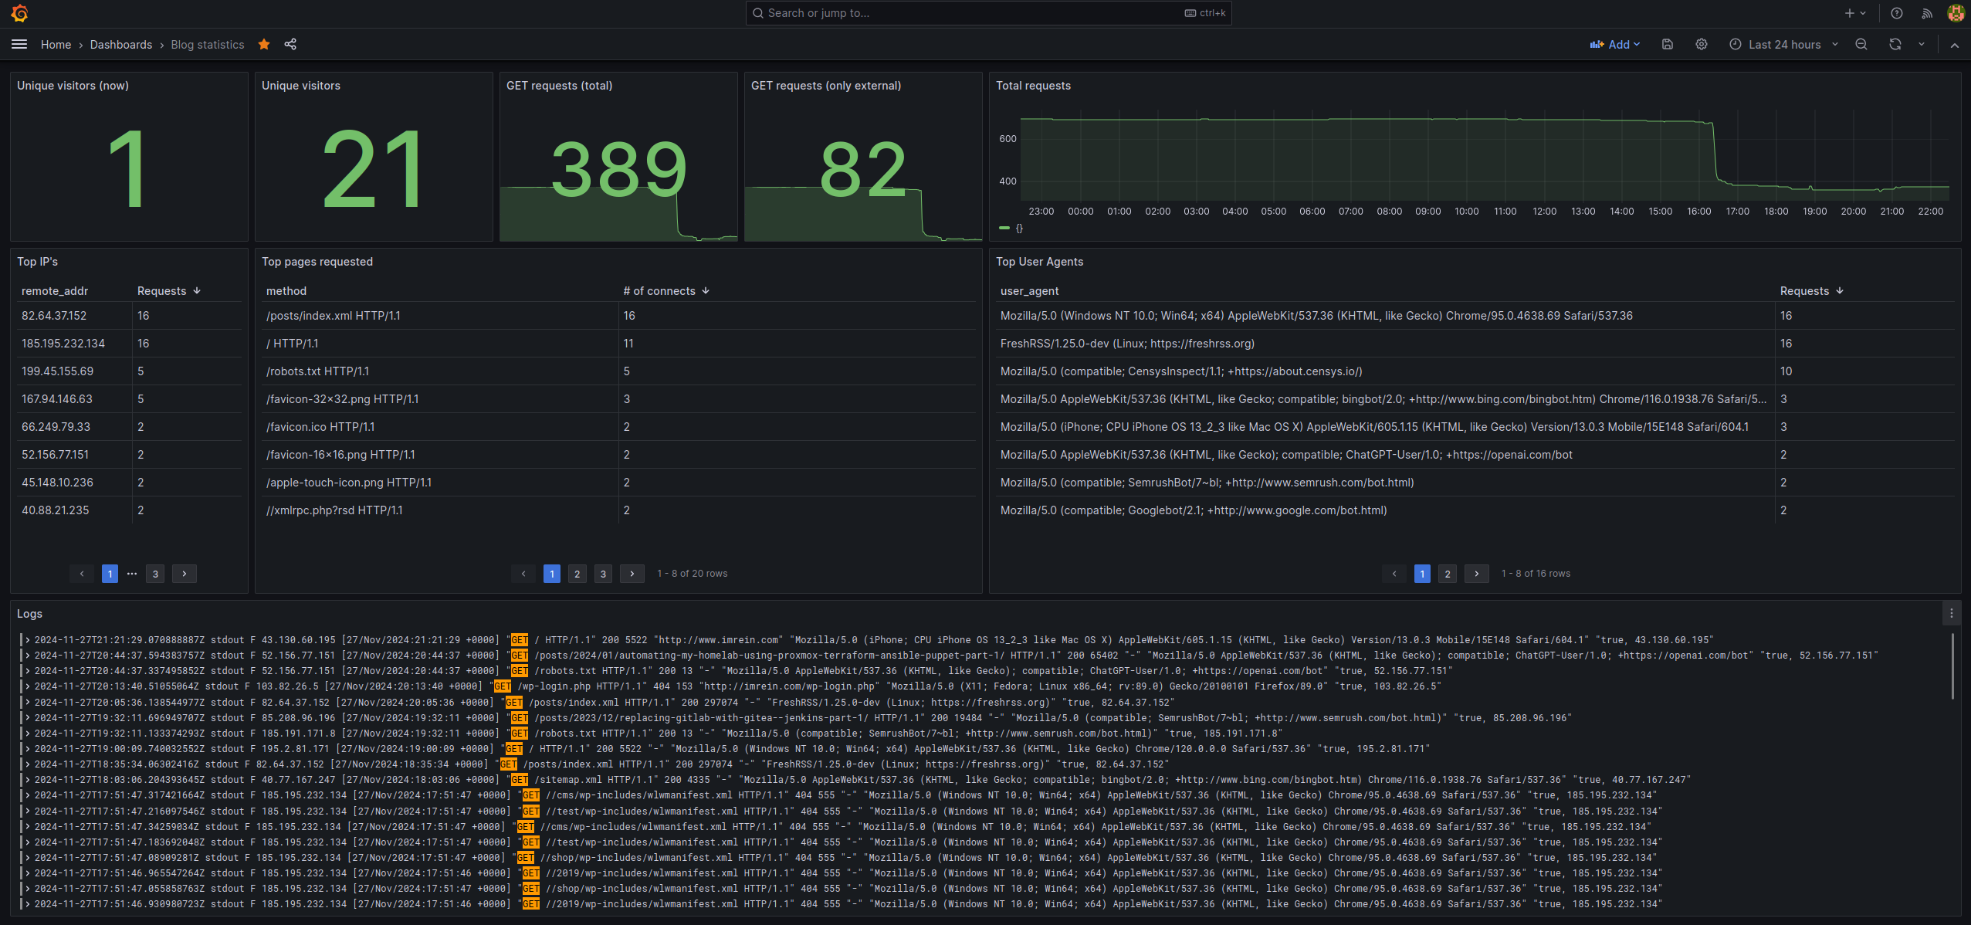
Task: Expand the wp-login.php log line
Action: (28, 686)
